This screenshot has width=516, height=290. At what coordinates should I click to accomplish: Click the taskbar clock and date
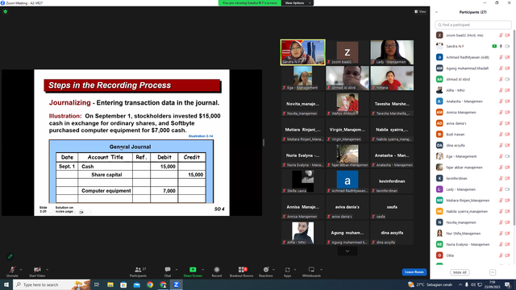pos(493,284)
